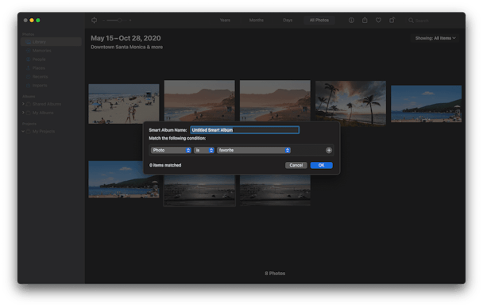Switch to the Months view tab

point(257,21)
